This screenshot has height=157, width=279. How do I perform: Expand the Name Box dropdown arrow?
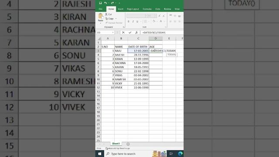[x=113, y=33]
